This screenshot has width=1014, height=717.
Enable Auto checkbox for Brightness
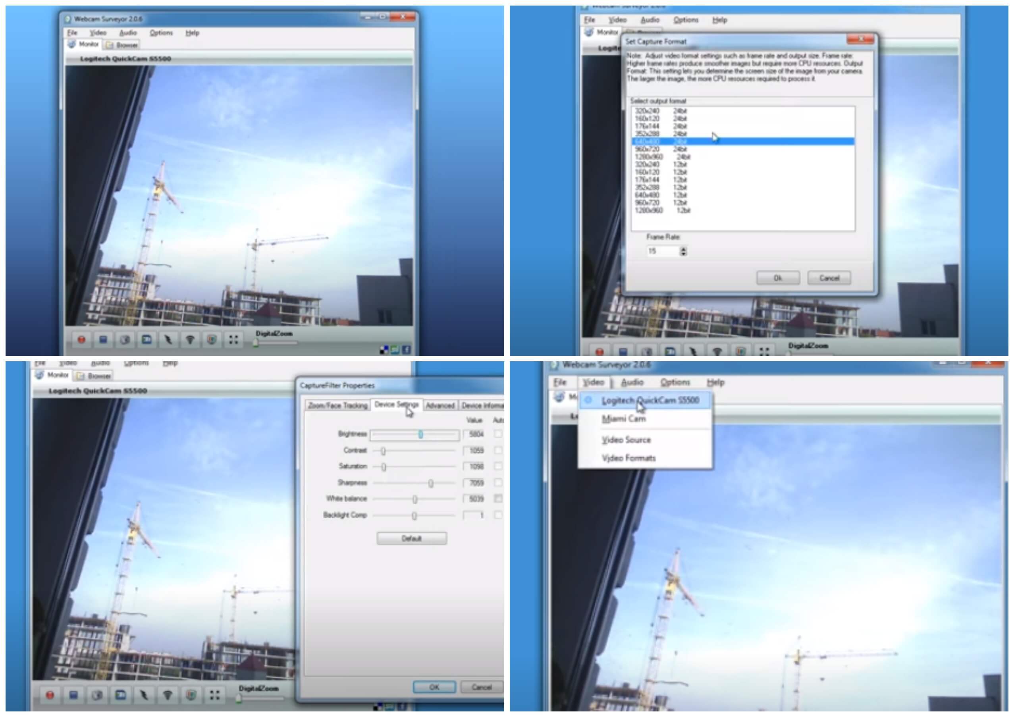[x=498, y=434]
